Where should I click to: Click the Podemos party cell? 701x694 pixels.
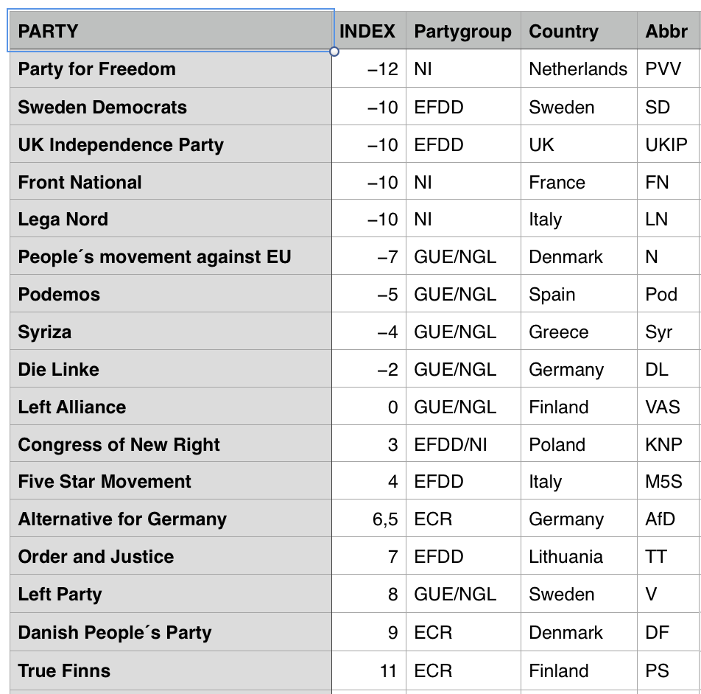(x=170, y=295)
